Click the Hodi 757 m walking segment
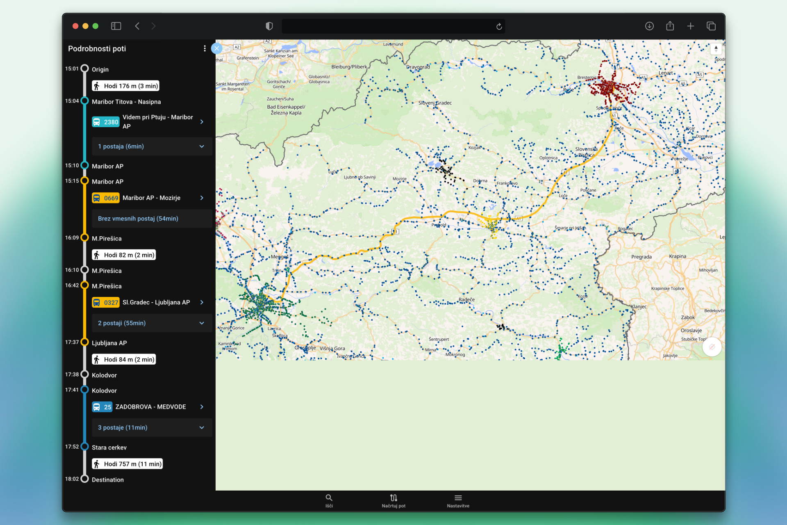Screen dimensions: 787x525 (x=127, y=464)
